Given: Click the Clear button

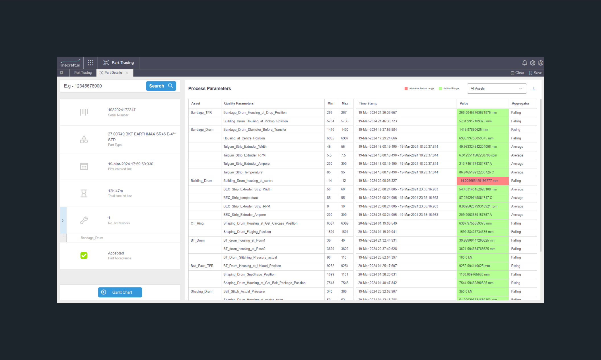Looking at the screenshot, I should point(517,73).
